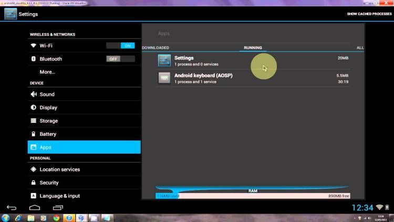394x222 pixels.
Task: Open Android keyboard (AOSP) process details
Action: [253, 78]
